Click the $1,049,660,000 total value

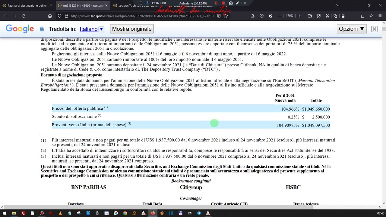pyautogui.click(x=316, y=109)
